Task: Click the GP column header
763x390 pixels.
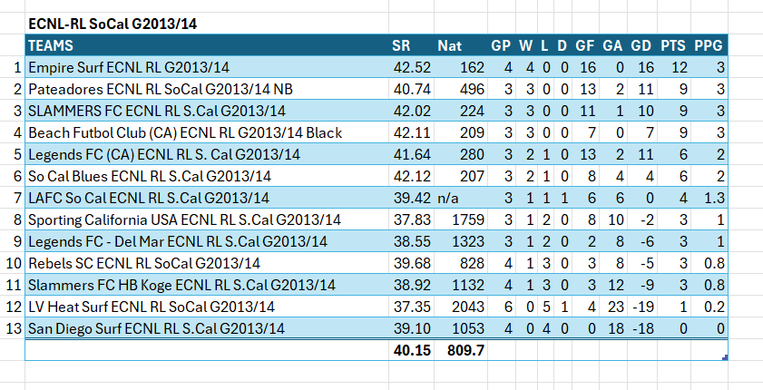Action: click(x=501, y=45)
